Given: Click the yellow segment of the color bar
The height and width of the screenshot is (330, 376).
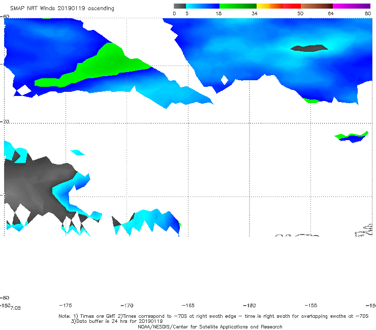Looking at the screenshot, I should (263, 6).
